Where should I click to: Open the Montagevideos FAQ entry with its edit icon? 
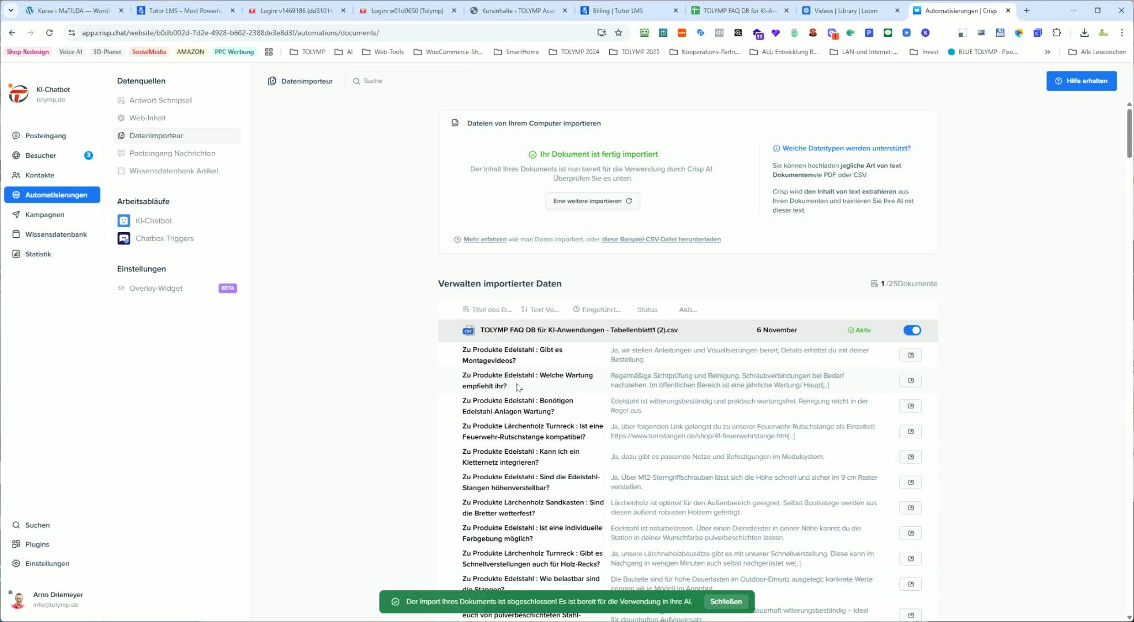click(x=910, y=355)
